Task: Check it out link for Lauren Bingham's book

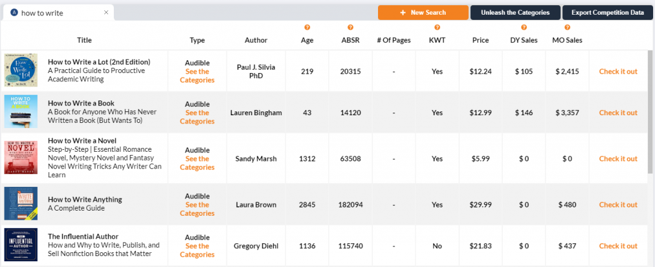Action: (618, 113)
